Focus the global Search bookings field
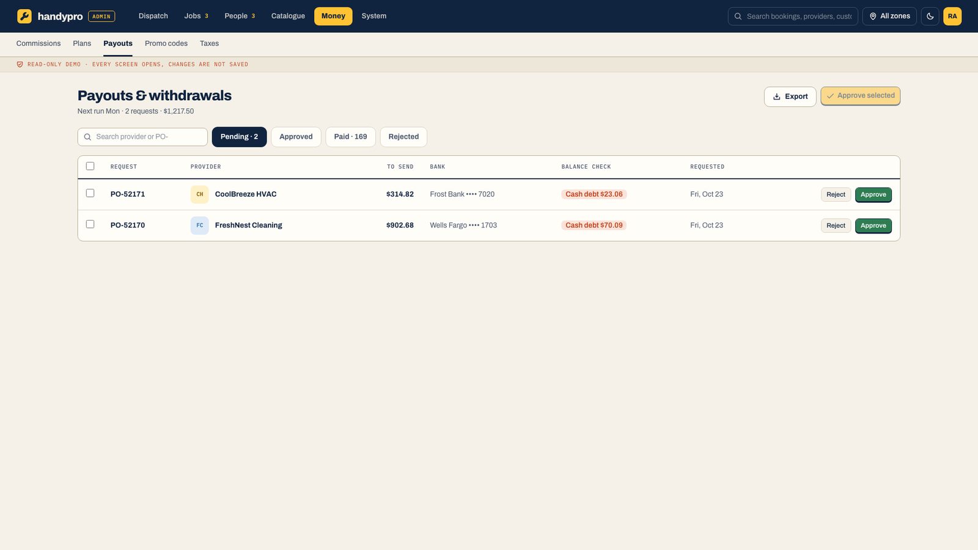978x550 pixels. 793,16
